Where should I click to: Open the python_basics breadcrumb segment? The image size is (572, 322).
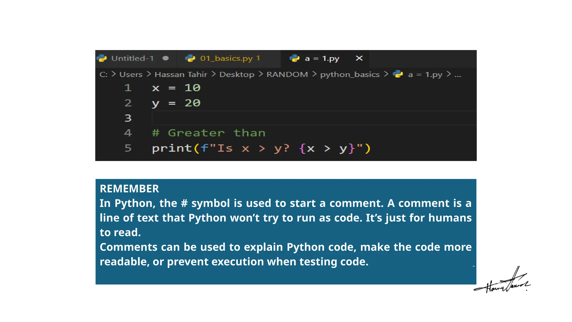pos(350,74)
